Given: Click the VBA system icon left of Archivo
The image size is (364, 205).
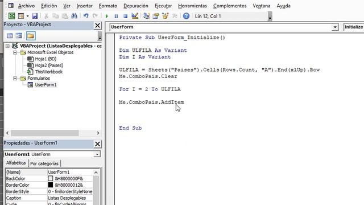Looking at the screenshot, I should [x=11, y=6].
